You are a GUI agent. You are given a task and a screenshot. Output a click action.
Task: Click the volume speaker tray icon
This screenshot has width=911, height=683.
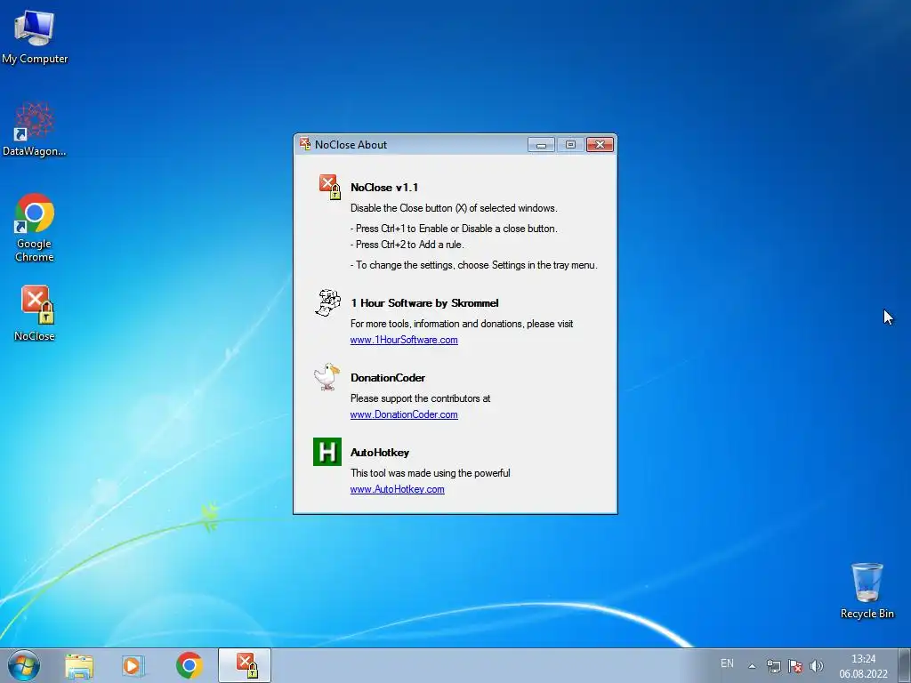817,666
